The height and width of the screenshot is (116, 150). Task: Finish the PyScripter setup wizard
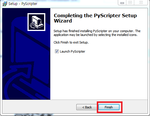(109, 107)
